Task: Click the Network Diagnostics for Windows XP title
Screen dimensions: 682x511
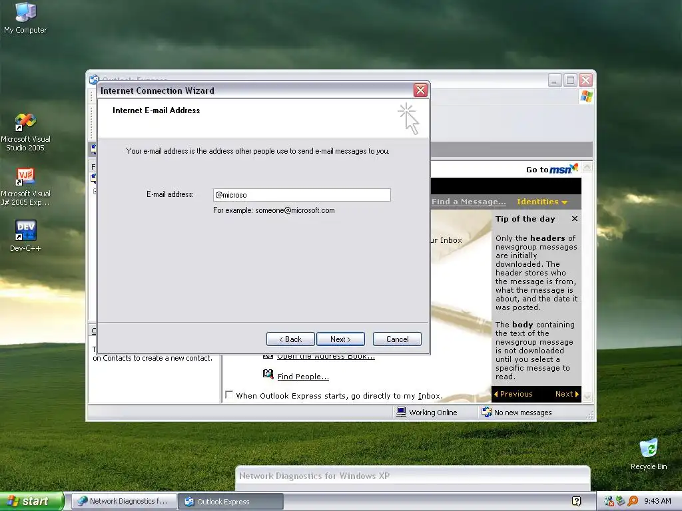Action: pos(314,476)
